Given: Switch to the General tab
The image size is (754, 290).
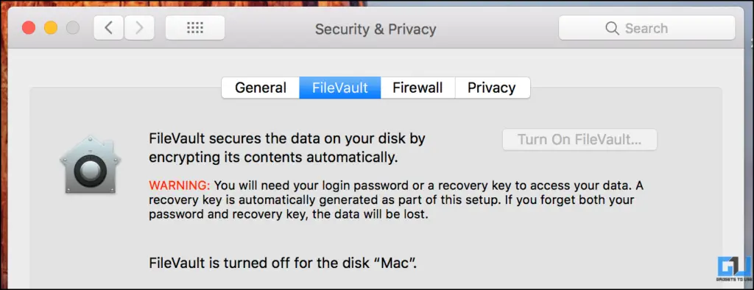Looking at the screenshot, I should pos(261,88).
